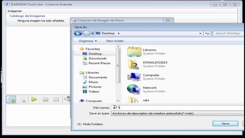Click the Libraries folder icon in file list
This screenshot has height=138, width=245.
pos(134,52)
